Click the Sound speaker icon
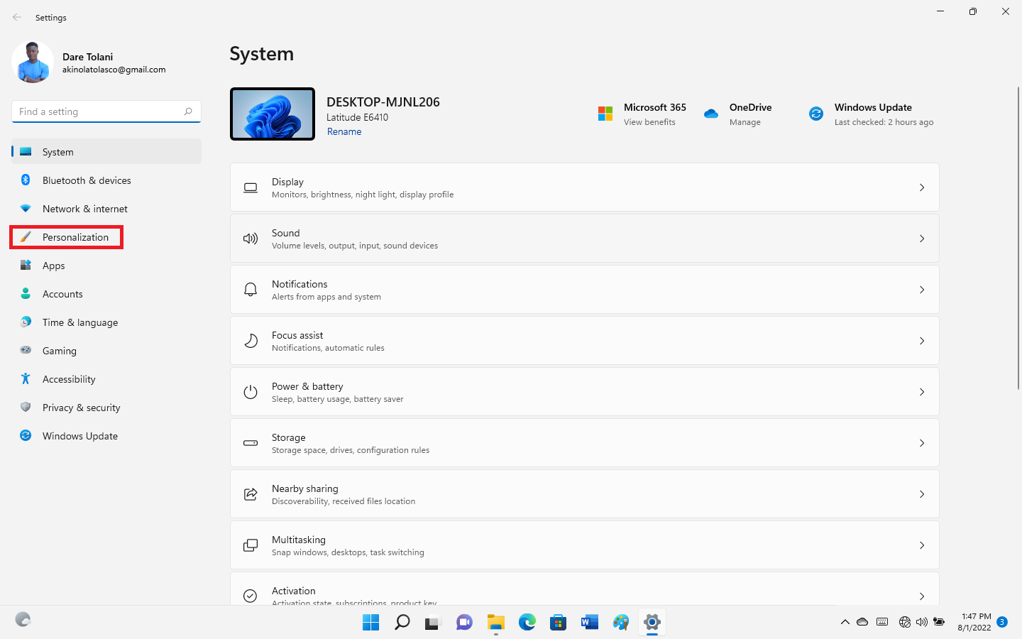Viewport: 1022px width, 639px height. [x=251, y=239]
